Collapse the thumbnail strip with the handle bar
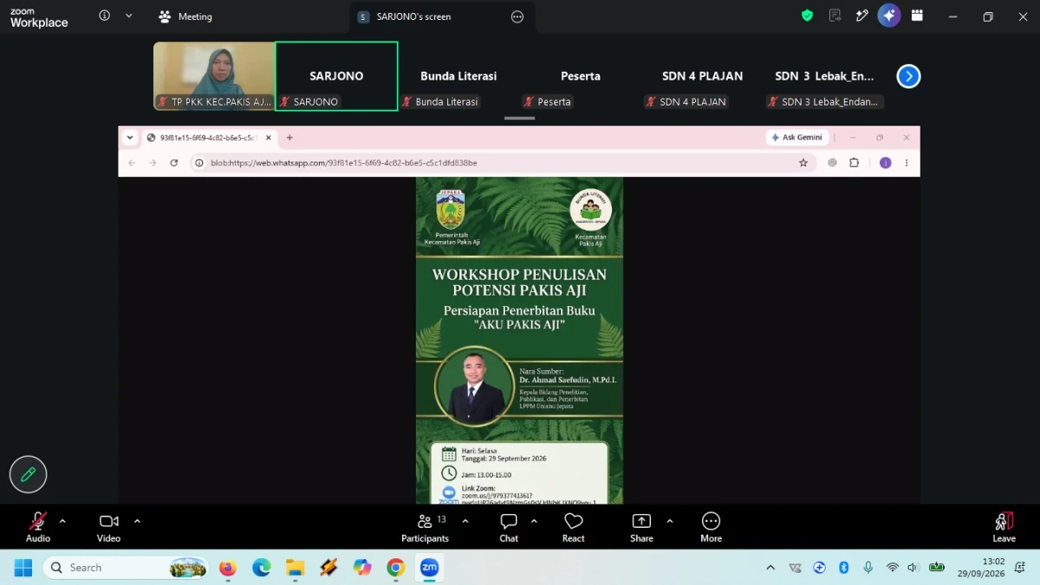Screen dimensions: 1040x585 (x=520, y=119)
